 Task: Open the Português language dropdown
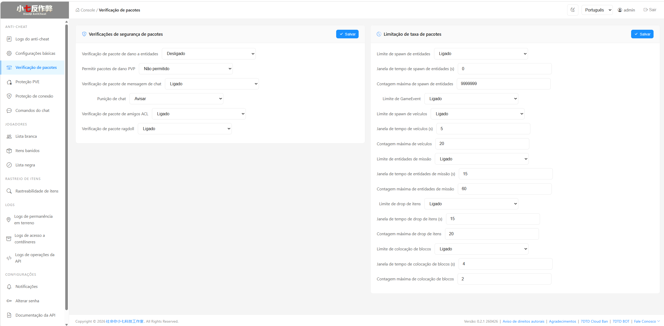[597, 10]
